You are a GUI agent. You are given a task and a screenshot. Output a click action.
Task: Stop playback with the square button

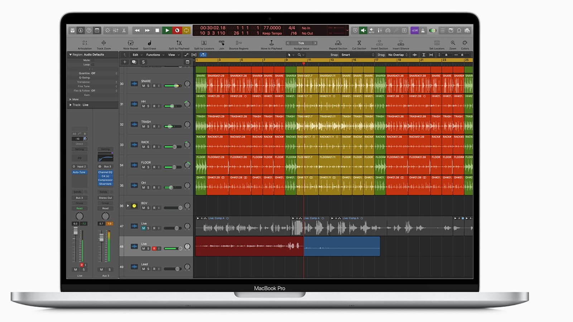click(157, 30)
